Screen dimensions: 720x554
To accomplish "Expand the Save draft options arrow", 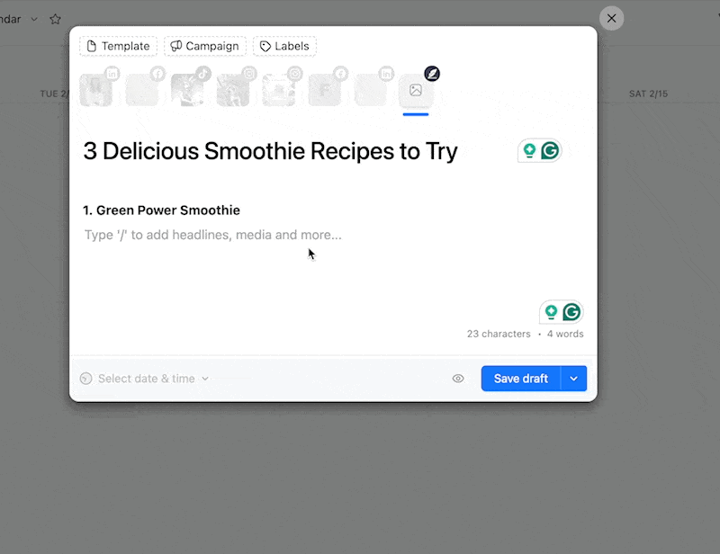I will [573, 379].
